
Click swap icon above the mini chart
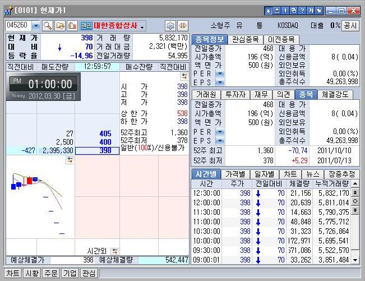(x=70, y=160)
